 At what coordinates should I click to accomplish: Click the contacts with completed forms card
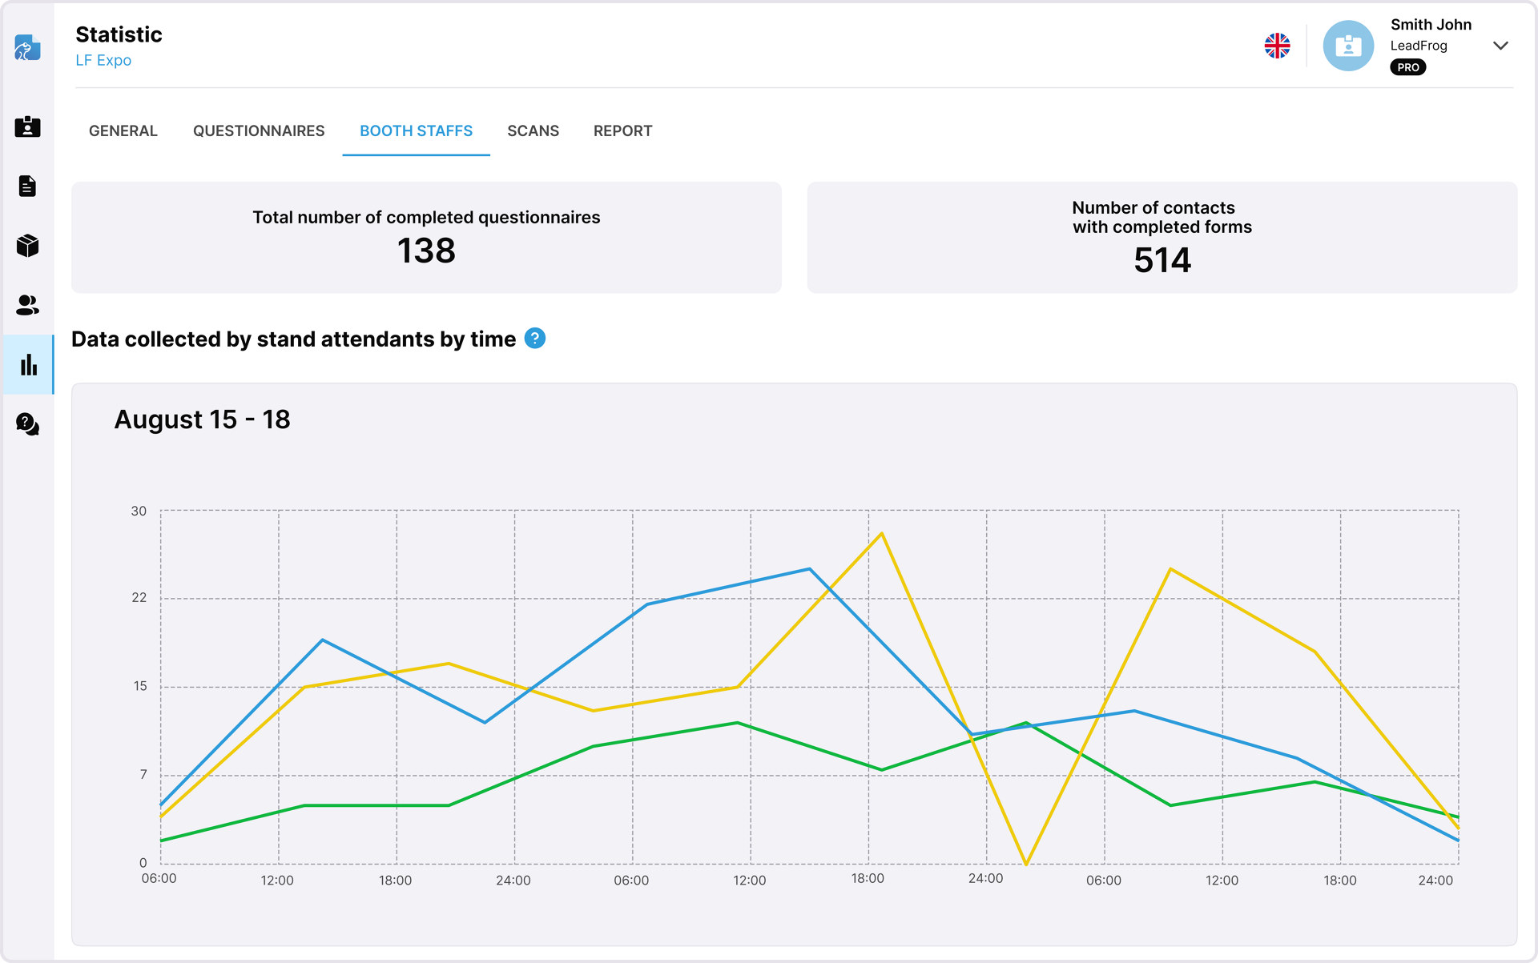tap(1162, 237)
